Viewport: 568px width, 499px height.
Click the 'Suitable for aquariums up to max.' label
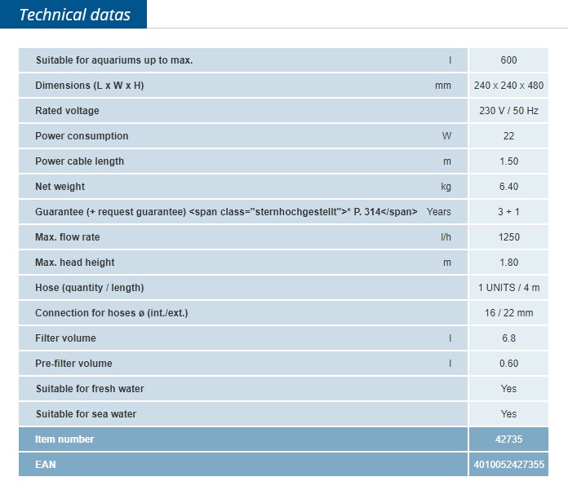tap(114, 60)
